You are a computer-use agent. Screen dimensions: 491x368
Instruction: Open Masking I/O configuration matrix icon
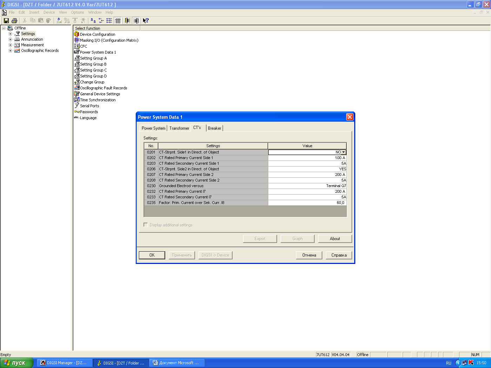76,40
